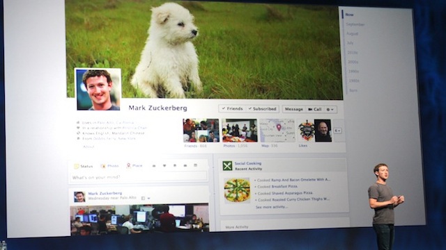Open the Social Cooking title link
Screen dimensions: 446x250
(248, 163)
